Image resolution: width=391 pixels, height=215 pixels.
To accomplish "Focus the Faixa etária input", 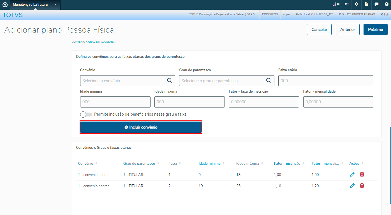I will point(326,81).
